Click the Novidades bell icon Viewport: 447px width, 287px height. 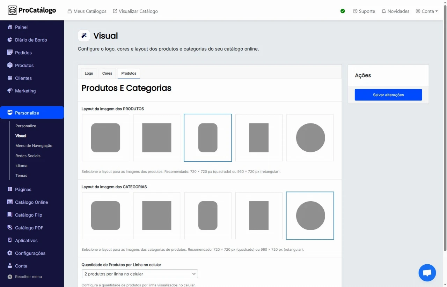tap(384, 11)
